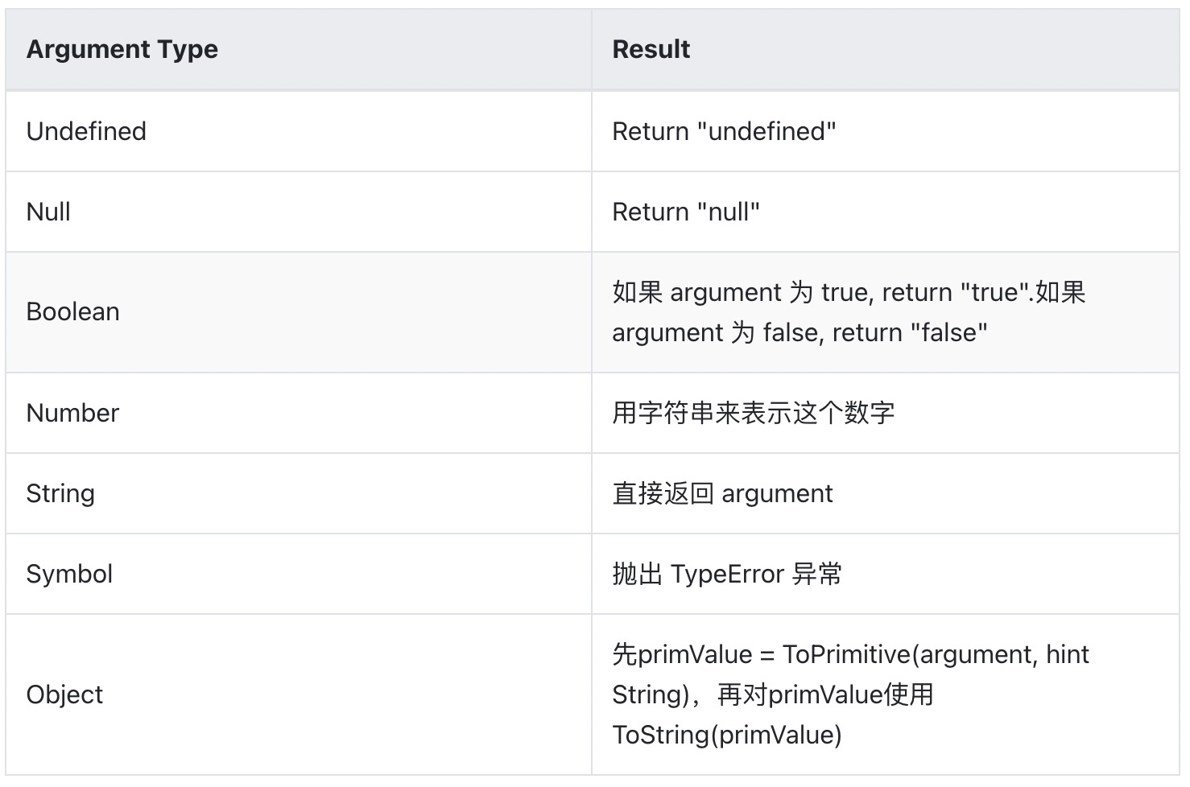
Task: Select the Number argument type cell
Action: click(72, 413)
